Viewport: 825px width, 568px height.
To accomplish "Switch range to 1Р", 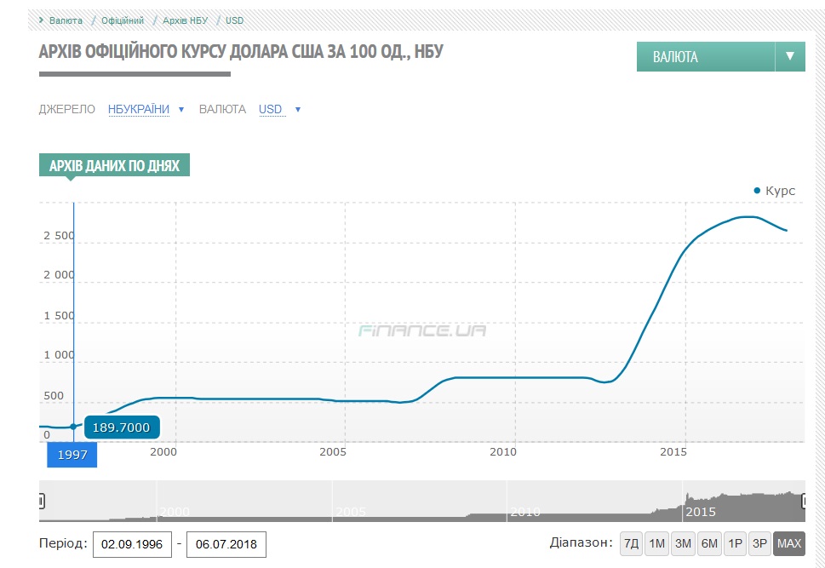I will tap(736, 543).
